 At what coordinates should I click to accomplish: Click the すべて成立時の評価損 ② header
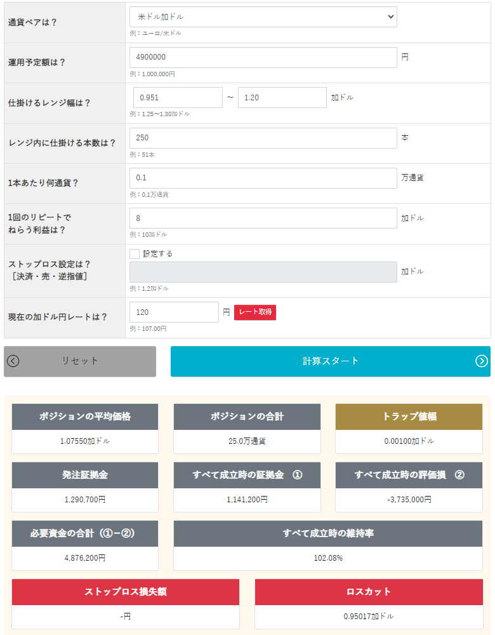point(409,475)
